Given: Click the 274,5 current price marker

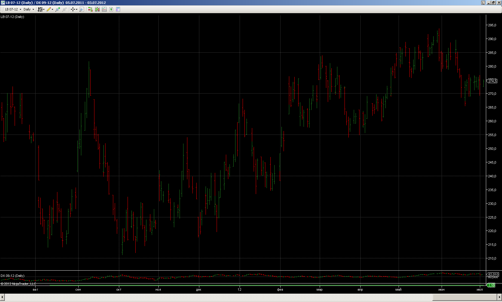Looking at the screenshot, I should click(492, 81).
